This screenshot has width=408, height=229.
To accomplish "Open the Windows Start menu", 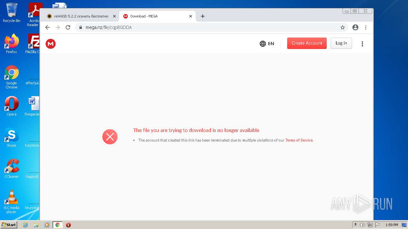I will [9, 225].
